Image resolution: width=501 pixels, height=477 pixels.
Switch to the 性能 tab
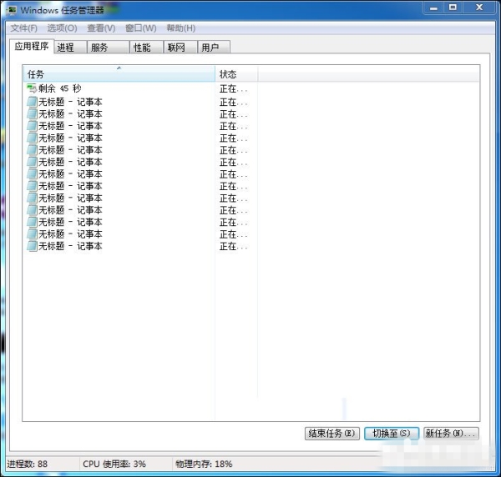click(x=142, y=48)
